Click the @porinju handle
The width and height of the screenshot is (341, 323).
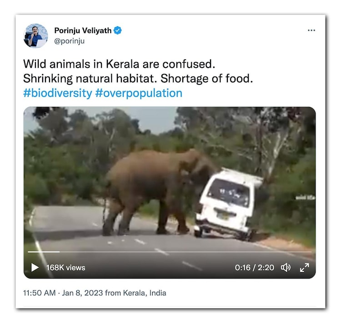coord(70,41)
